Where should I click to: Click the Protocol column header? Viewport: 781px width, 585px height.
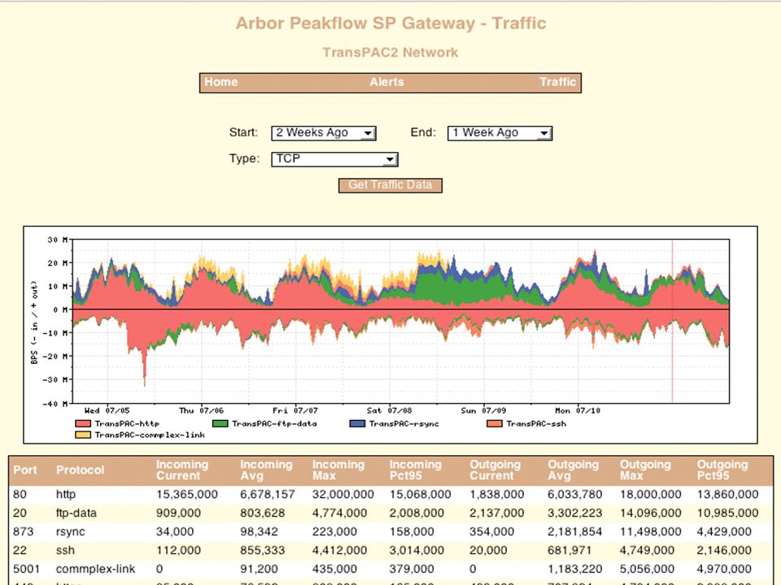81,470
